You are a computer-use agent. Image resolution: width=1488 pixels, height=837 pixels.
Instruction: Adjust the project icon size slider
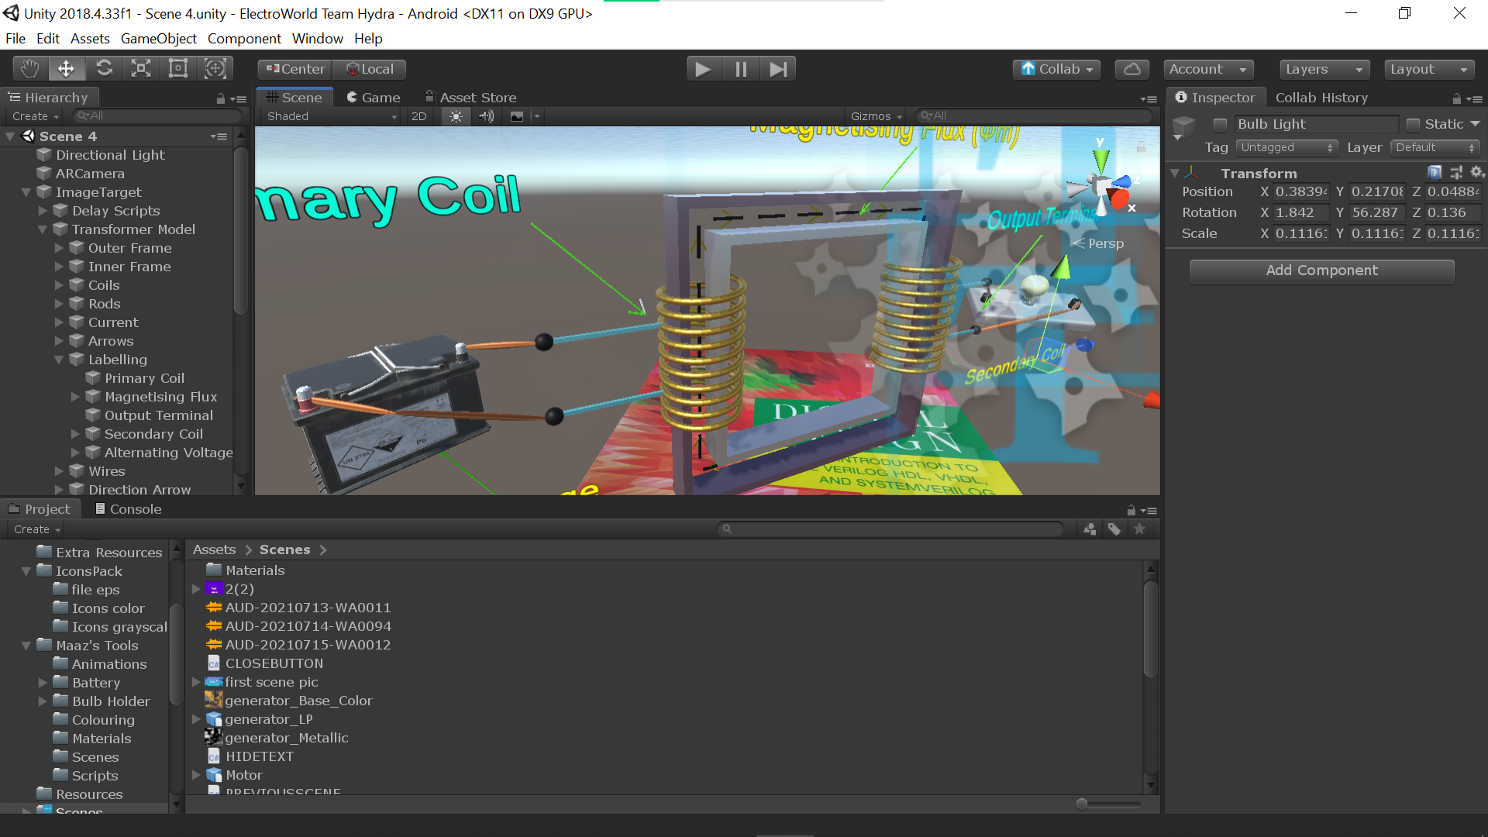(x=1082, y=804)
